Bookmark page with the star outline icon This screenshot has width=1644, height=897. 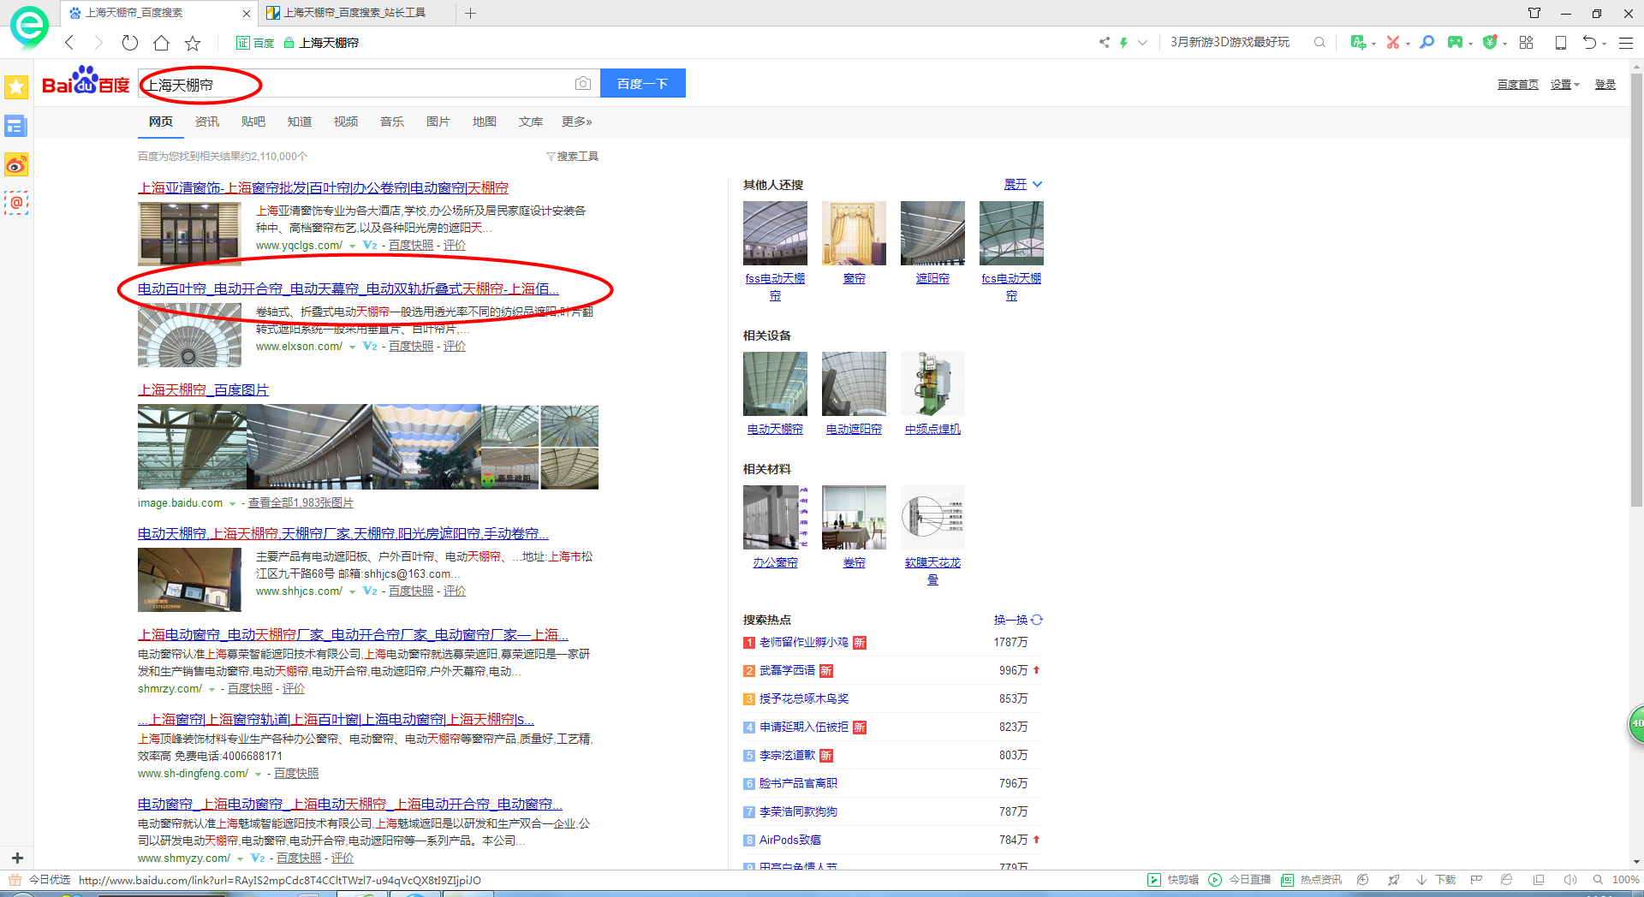(193, 43)
